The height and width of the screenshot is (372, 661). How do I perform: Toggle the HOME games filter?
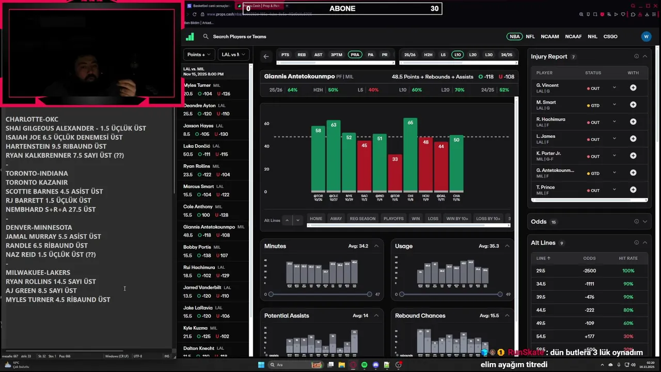316,219
